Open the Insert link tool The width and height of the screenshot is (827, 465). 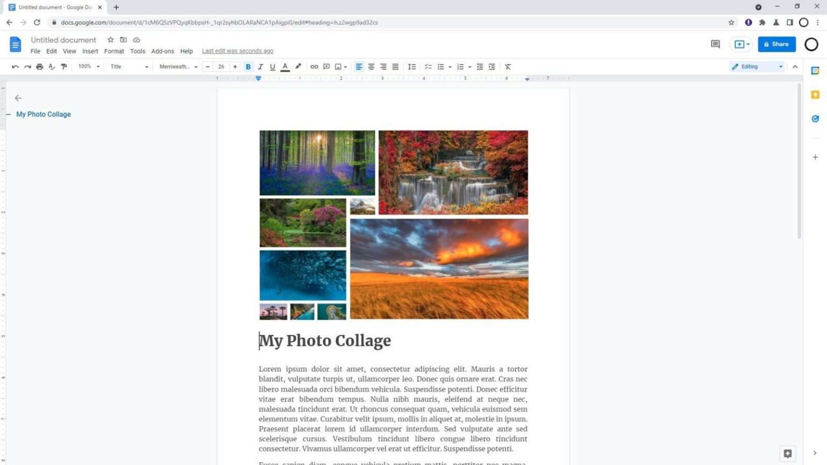click(x=314, y=66)
